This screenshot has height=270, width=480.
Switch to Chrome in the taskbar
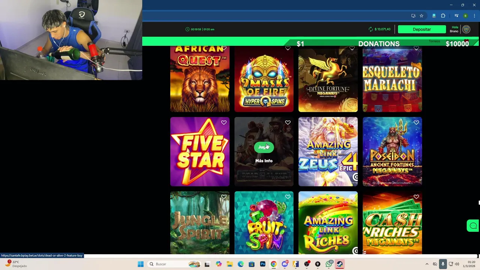[x=273, y=264]
